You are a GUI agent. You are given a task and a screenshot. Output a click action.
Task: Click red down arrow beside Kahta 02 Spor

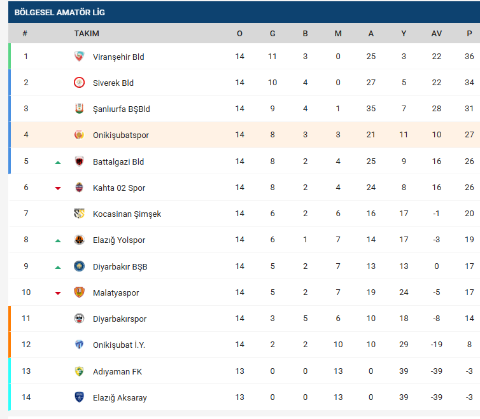(x=58, y=188)
